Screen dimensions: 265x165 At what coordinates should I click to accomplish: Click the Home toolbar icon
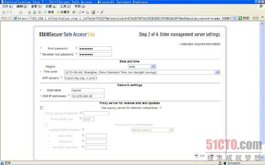pyautogui.click(x=40, y=12)
